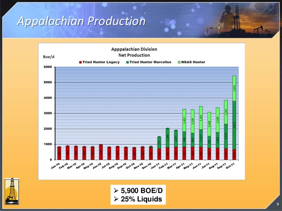
Task: Click the '3000' y-axis value
Action: coord(48,113)
